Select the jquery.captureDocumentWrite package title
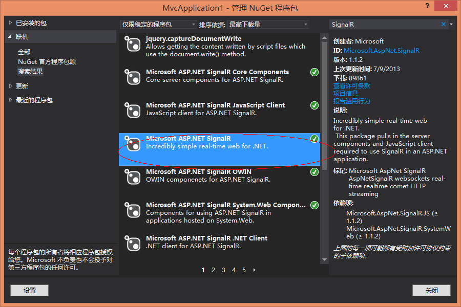Image resolution: width=461 pixels, height=307 pixels. click(x=194, y=38)
